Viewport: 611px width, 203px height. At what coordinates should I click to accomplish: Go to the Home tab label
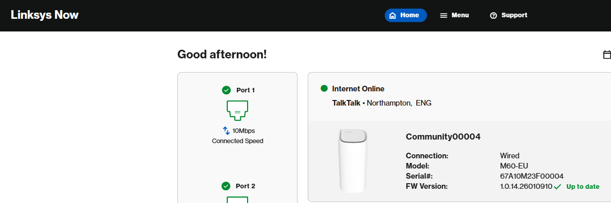(410, 15)
